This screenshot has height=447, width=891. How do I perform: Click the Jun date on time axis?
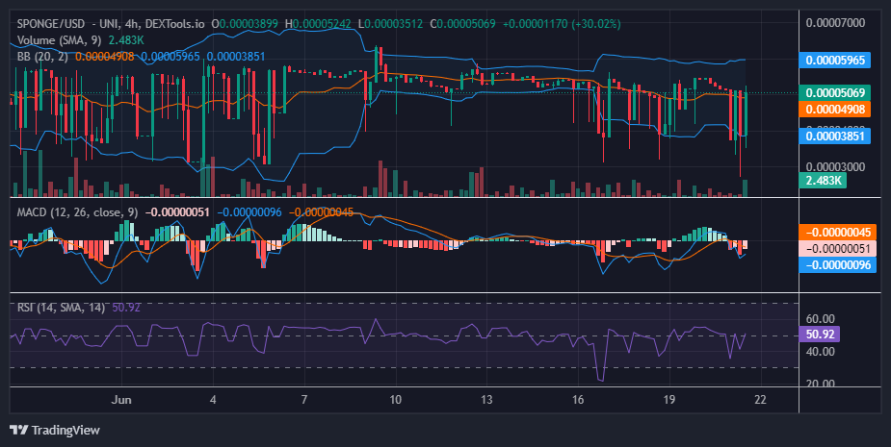tap(121, 399)
